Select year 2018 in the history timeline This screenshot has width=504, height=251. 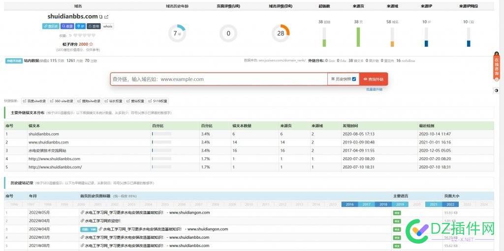point(383,204)
